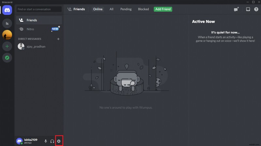
Task: Open Discord home via logo icon
Action: point(7,10)
